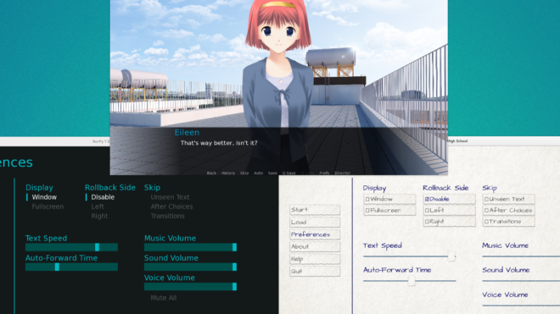Check After Choices in paper-themed window
This screenshot has width=560, height=314.
508,210
